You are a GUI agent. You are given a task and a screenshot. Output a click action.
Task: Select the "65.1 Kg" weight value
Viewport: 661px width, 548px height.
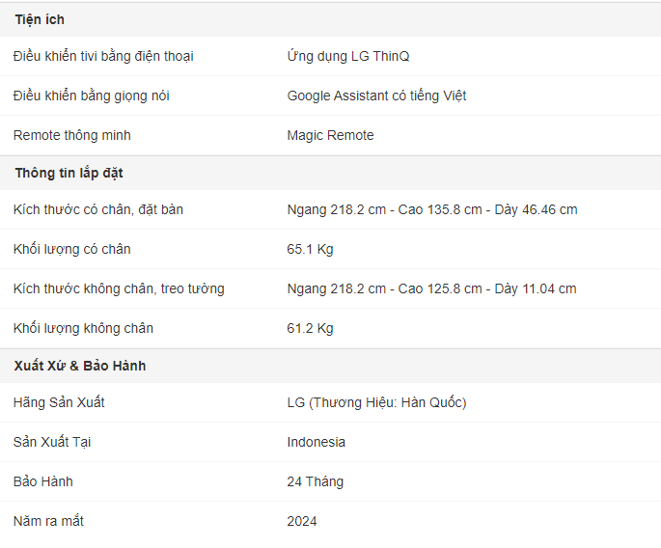pos(310,249)
